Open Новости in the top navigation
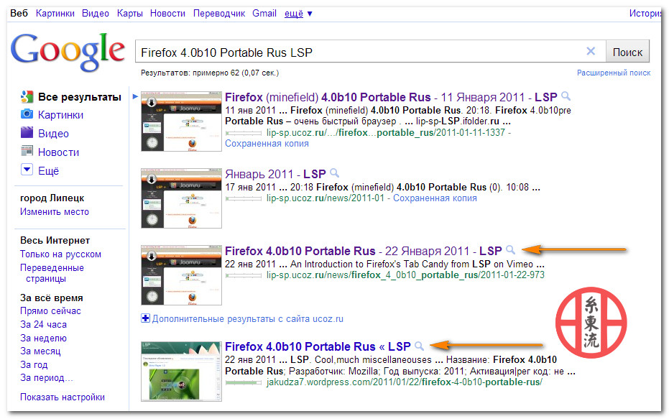Image resolution: width=669 pixels, height=419 pixels. [x=167, y=13]
